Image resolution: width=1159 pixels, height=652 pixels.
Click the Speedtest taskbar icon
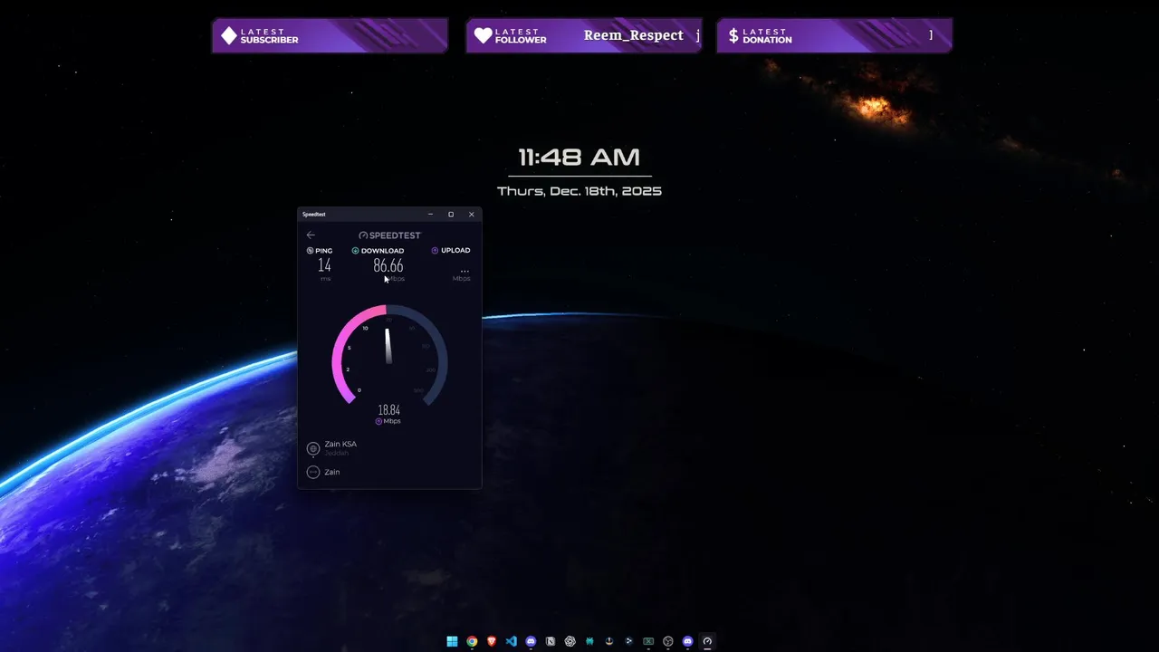pyautogui.click(x=707, y=641)
